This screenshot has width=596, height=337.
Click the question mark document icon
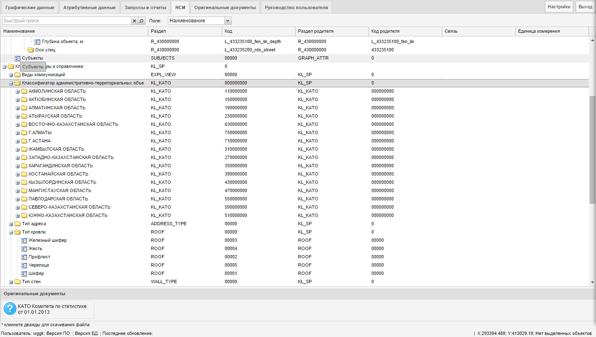point(10,309)
